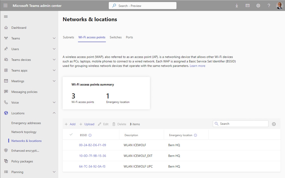Expand the Teams devices chevron
285x178 pixels.
pyautogui.click(x=54, y=60)
